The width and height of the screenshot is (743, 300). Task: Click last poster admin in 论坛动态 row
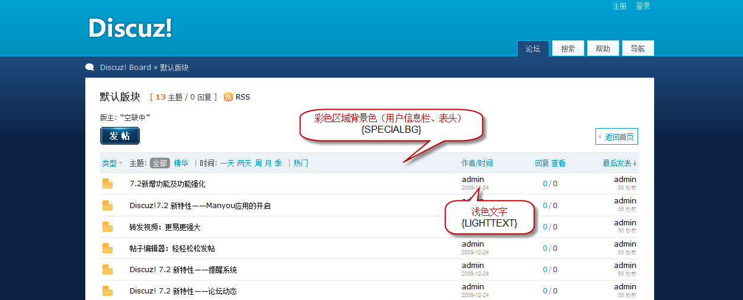coord(625,287)
